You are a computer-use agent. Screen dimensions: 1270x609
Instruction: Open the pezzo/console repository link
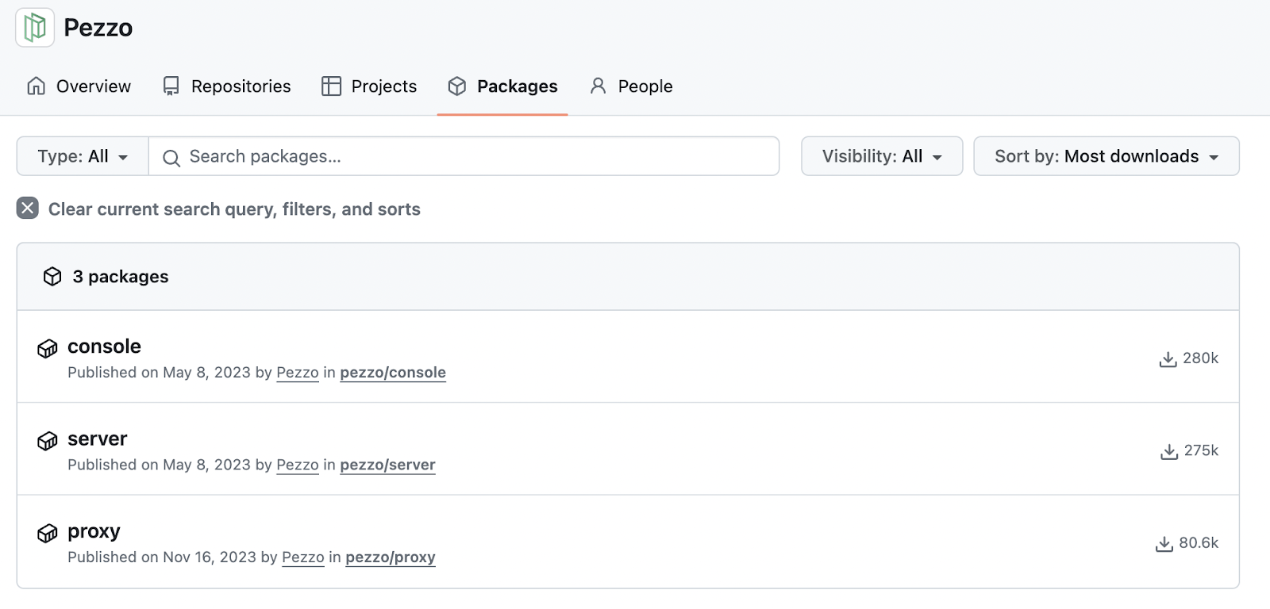pyautogui.click(x=393, y=373)
